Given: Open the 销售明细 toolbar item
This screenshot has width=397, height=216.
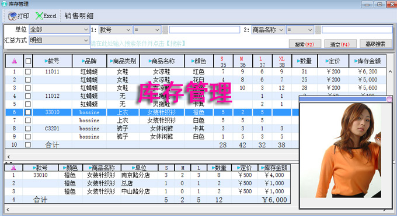Looking at the screenshot, I should tap(79, 16).
